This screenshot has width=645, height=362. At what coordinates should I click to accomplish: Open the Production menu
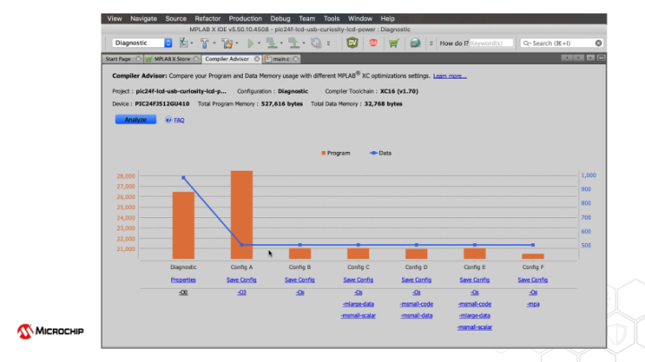pos(245,18)
